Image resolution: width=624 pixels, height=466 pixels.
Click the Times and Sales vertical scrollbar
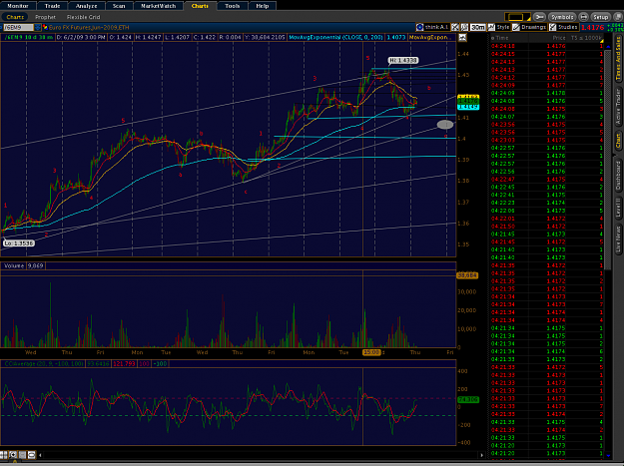coord(608,159)
